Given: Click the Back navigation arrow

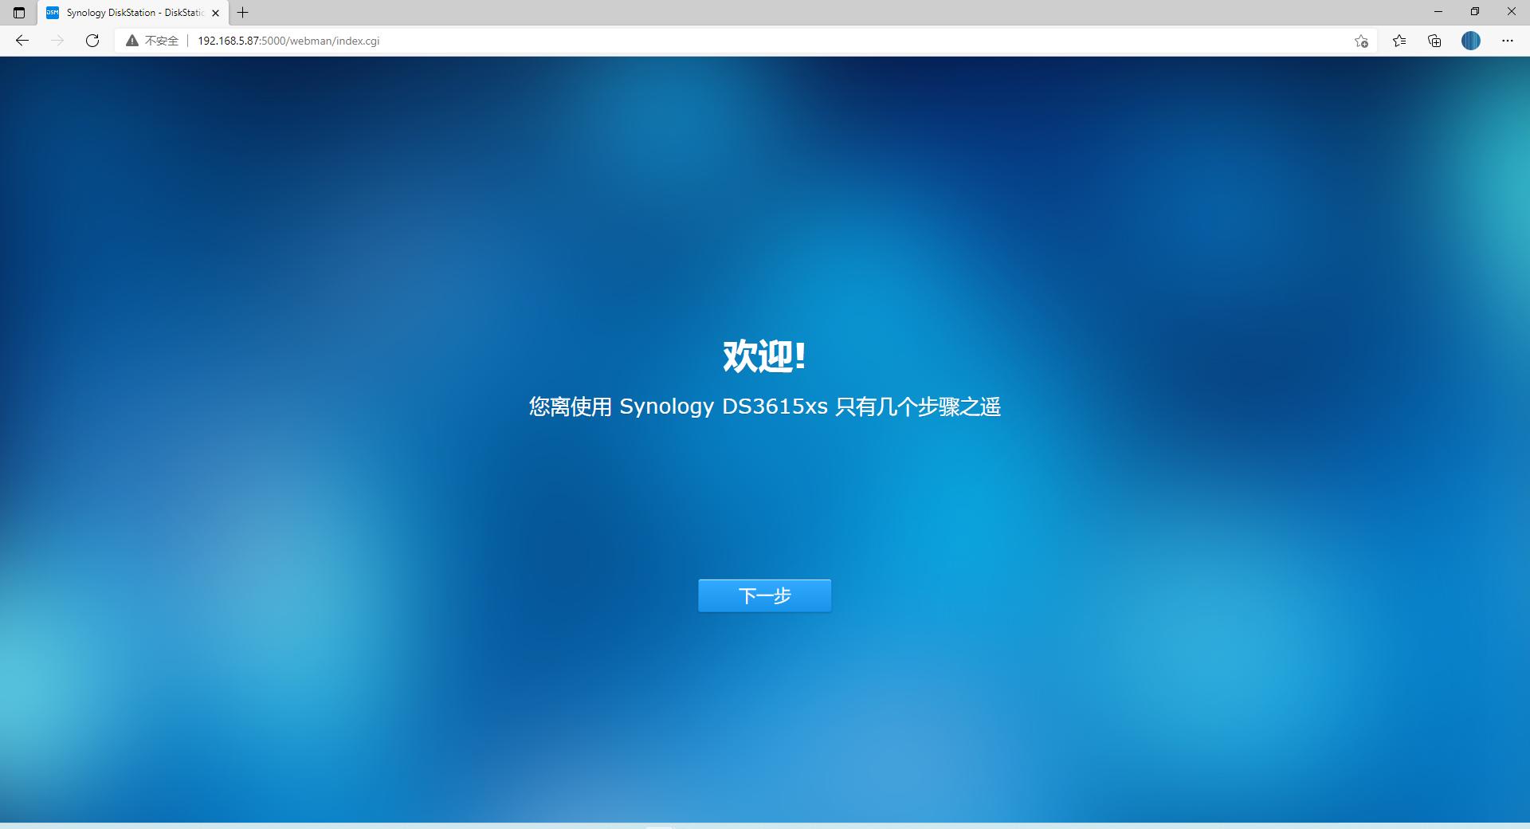Looking at the screenshot, I should (22, 41).
